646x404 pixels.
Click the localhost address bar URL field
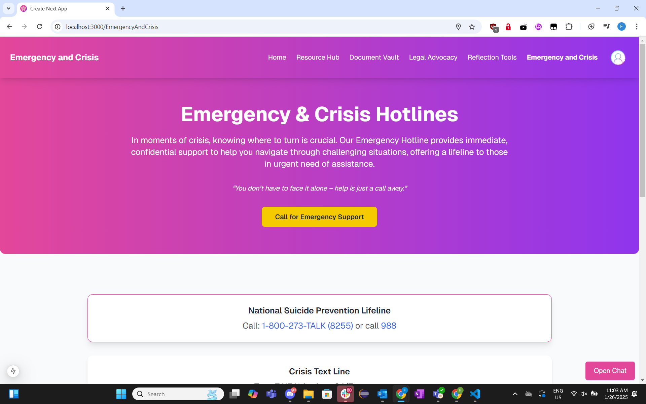(256, 27)
